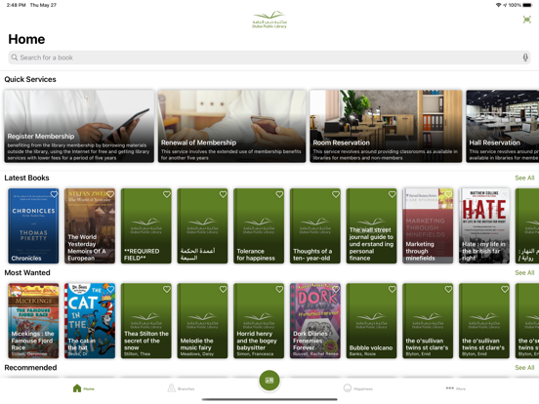The height and width of the screenshot is (404, 539).
Task: Open the center library card button
Action: point(269,381)
